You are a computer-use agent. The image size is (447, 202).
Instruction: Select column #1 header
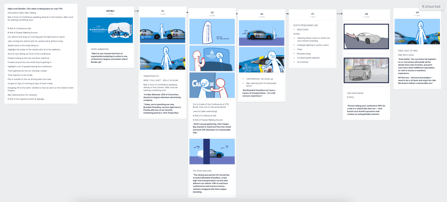(x=163, y=10)
